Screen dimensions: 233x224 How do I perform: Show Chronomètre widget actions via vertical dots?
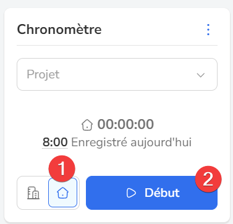click(208, 30)
